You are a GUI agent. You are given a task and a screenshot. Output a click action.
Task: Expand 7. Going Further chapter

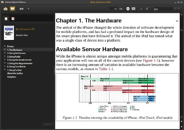pyautogui.click(x=5, y=70)
